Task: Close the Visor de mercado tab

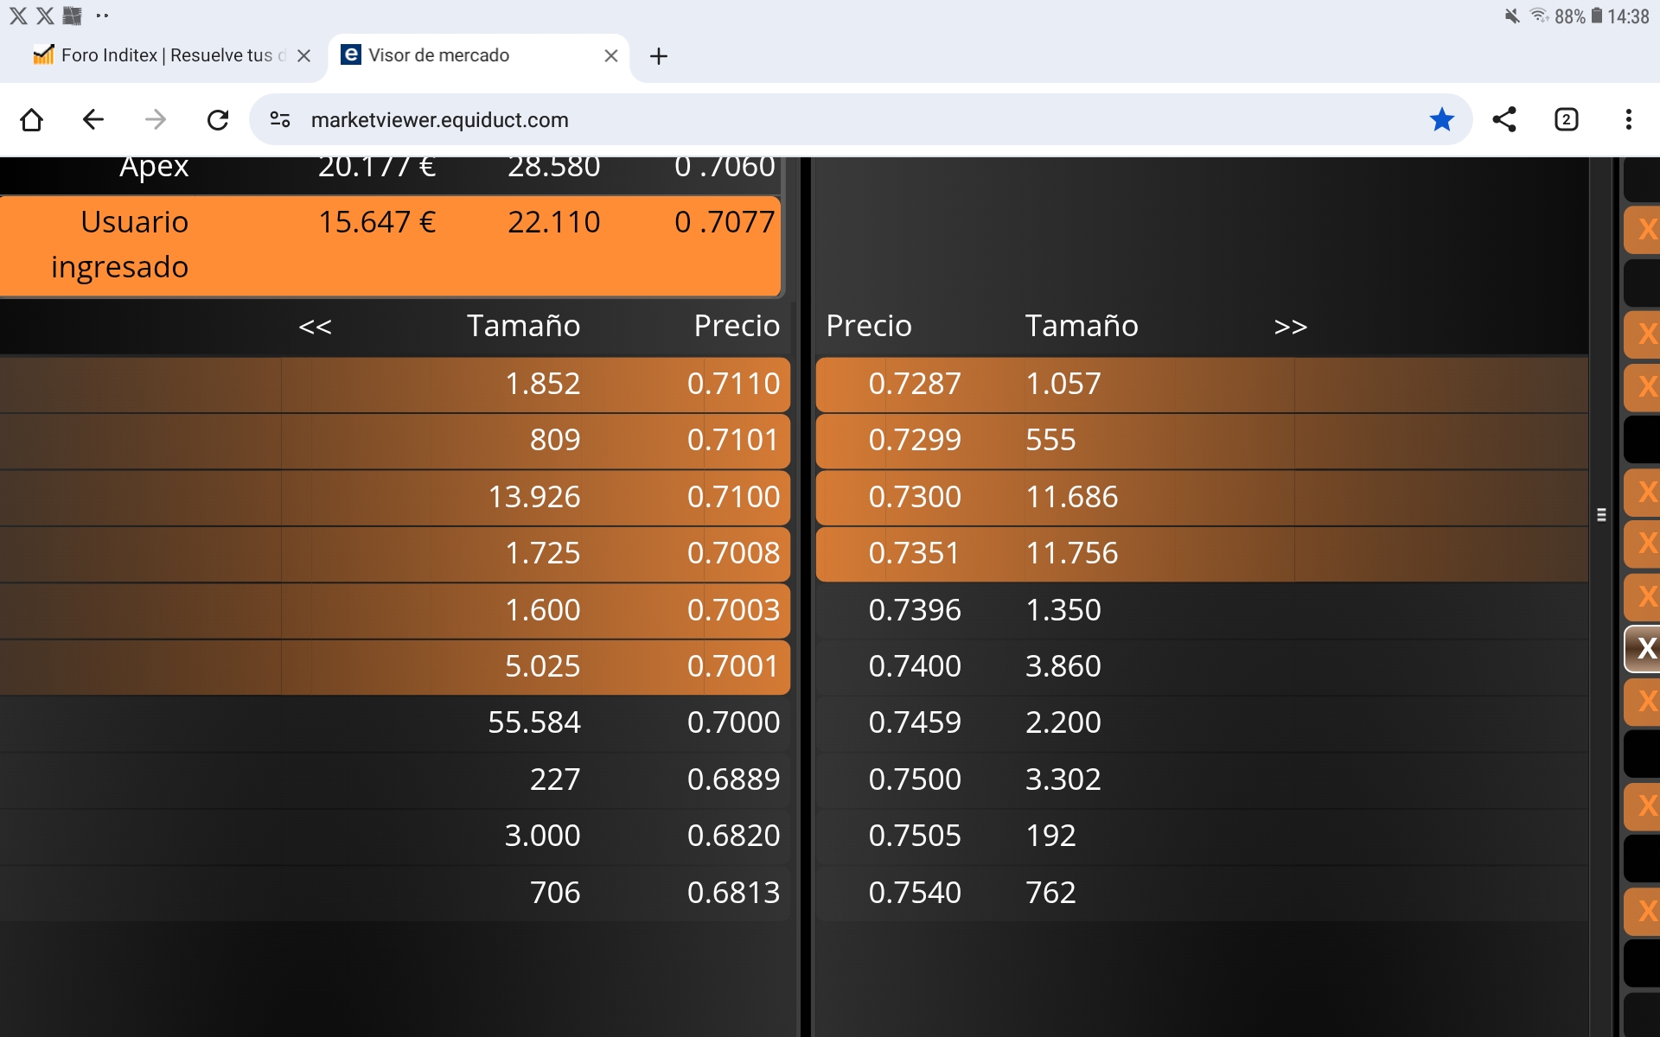Action: [611, 55]
